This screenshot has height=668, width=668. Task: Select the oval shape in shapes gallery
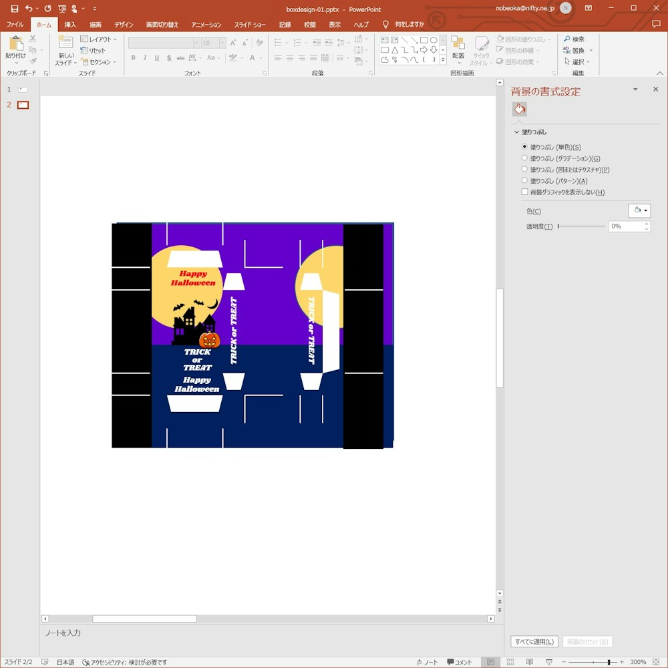pos(434,40)
